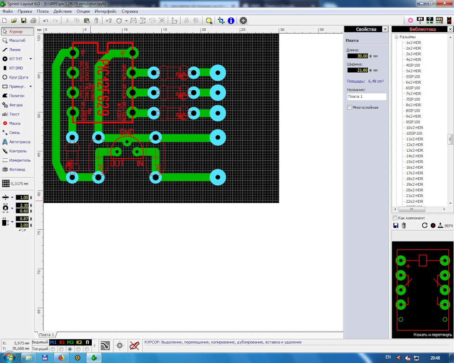Enable the Многослойная checkbox
The width and height of the screenshot is (454, 363).
click(349, 107)
